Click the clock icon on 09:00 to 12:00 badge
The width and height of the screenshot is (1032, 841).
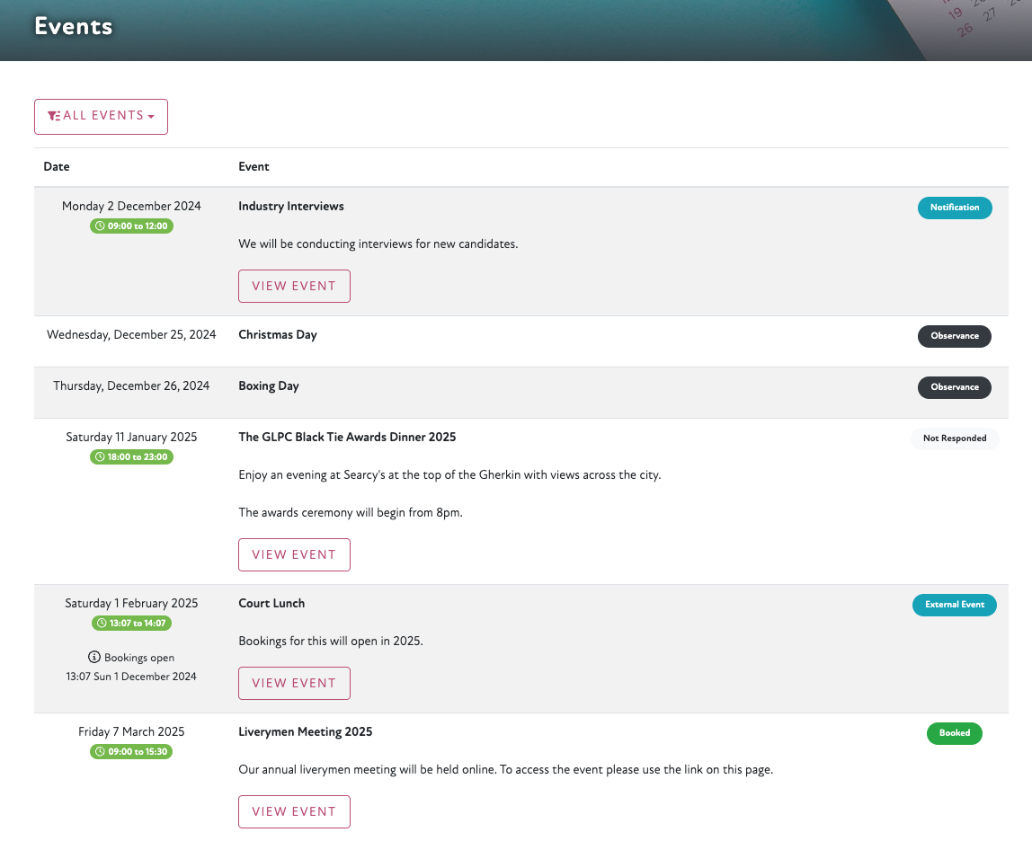click(100, 226)
